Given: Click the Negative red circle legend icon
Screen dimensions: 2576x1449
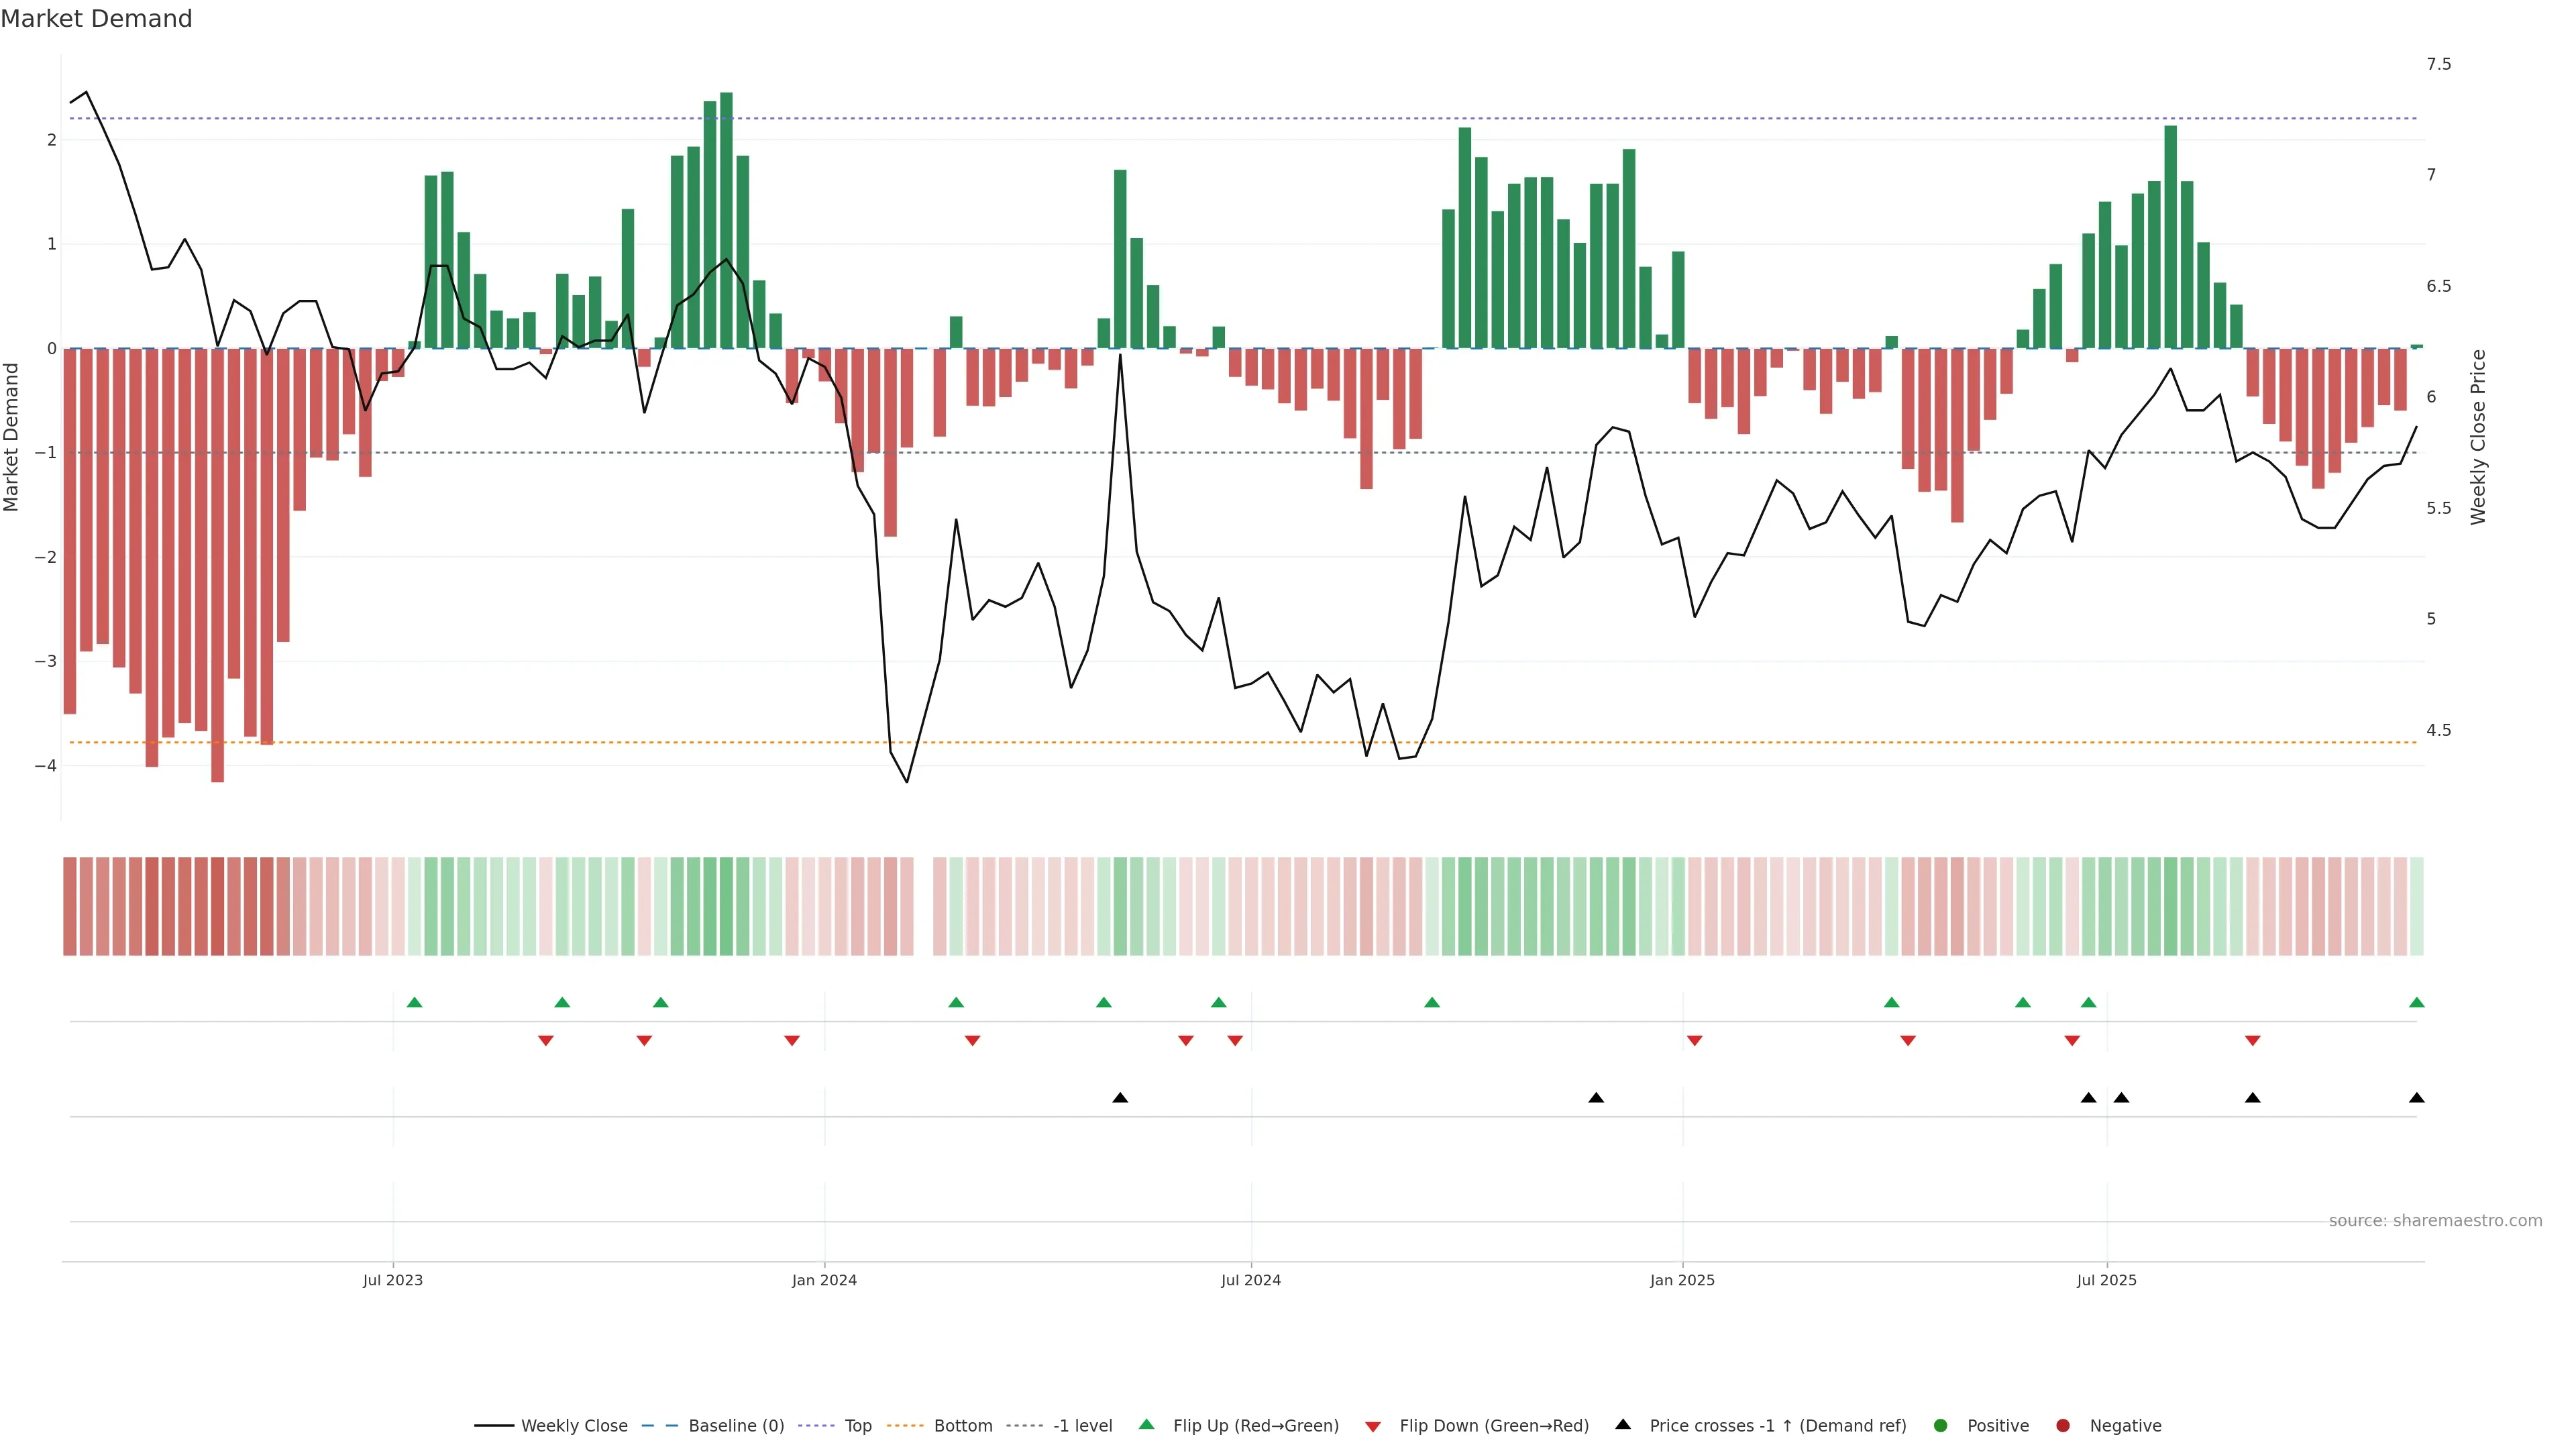Looking at the screenshot, I should [x=2063, y=1426].
